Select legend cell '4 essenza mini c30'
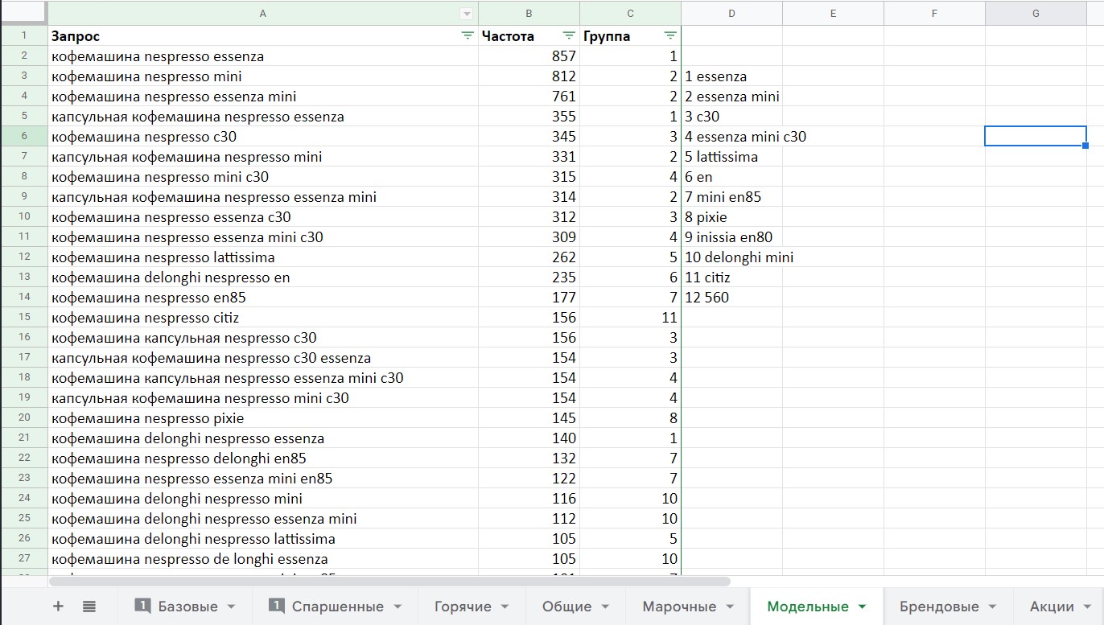1104x625 pixels. (x=731, y=137)
